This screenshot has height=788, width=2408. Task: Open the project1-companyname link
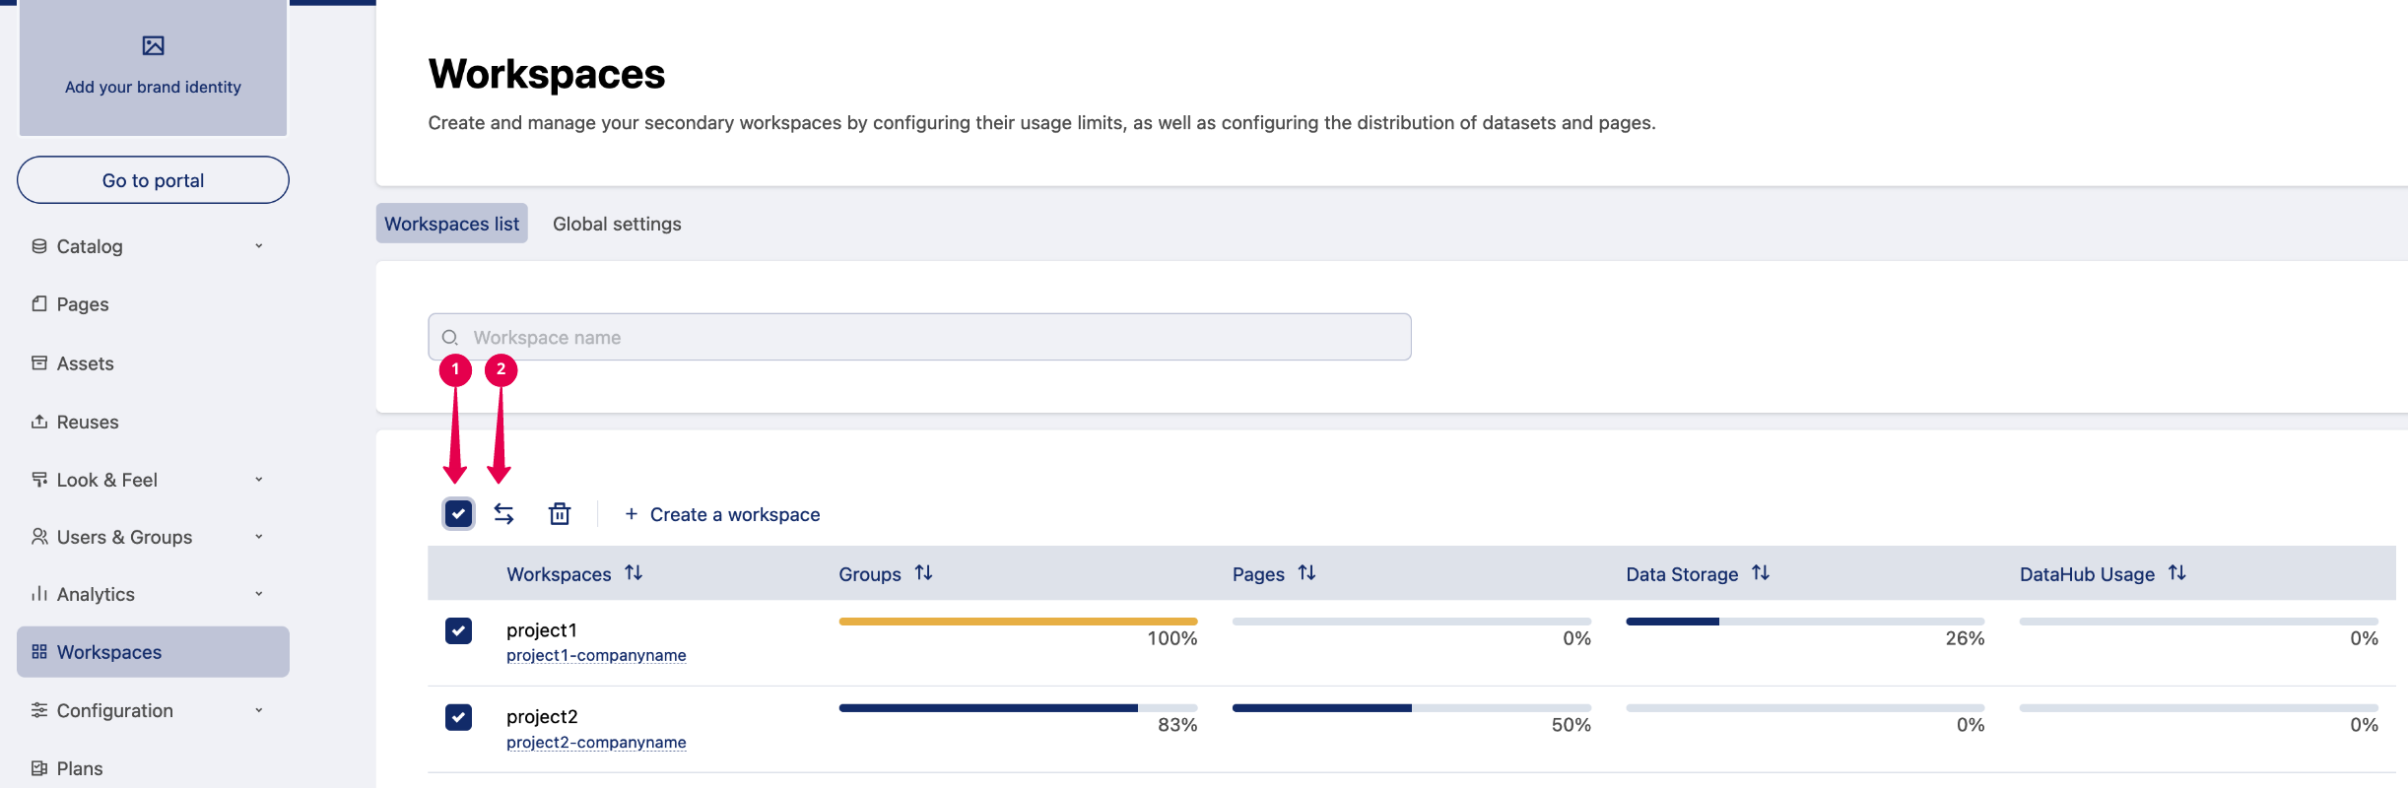[x=596, y=656]
